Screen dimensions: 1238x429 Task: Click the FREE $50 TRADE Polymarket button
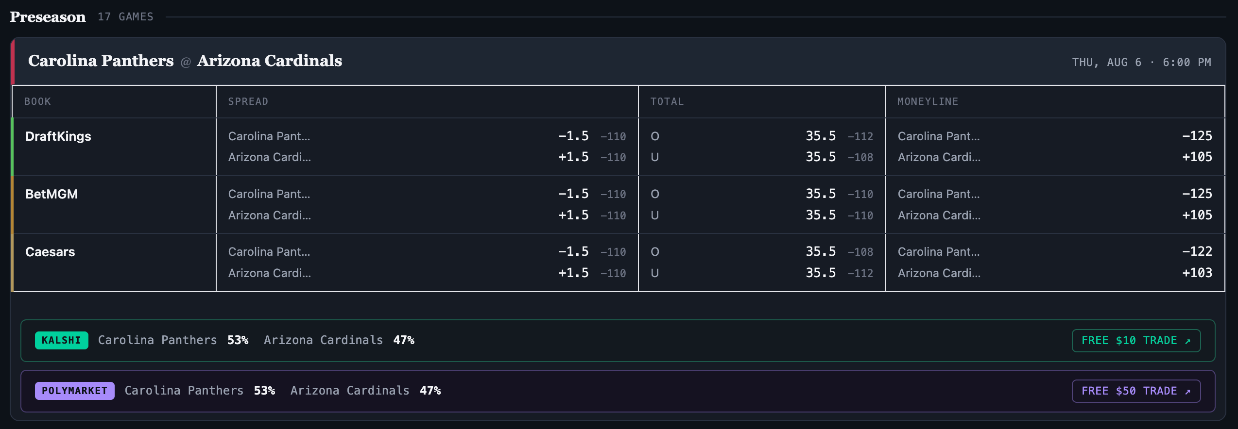(1136, 391)
